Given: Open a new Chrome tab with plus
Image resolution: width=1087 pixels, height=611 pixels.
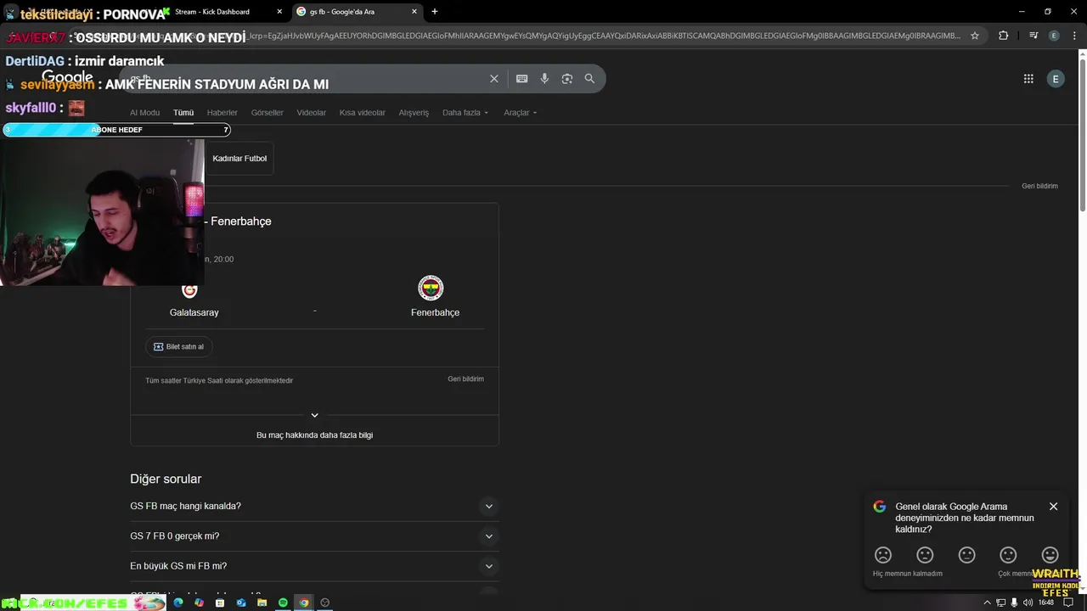Looking at the screenshot, I should [x=435, y=12].
